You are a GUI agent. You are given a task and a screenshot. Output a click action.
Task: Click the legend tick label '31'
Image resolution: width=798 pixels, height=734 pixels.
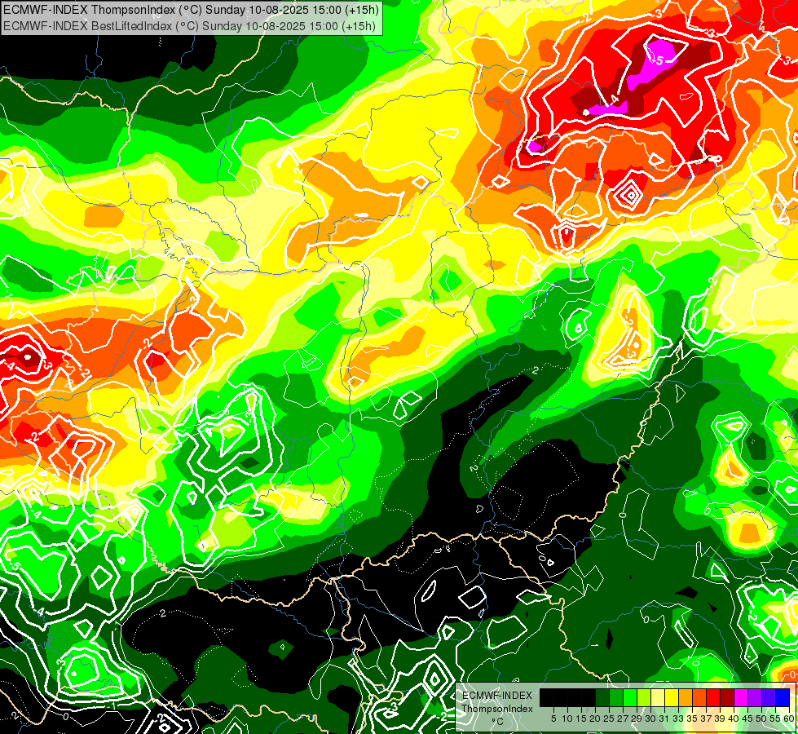click(x=664, y=719)
